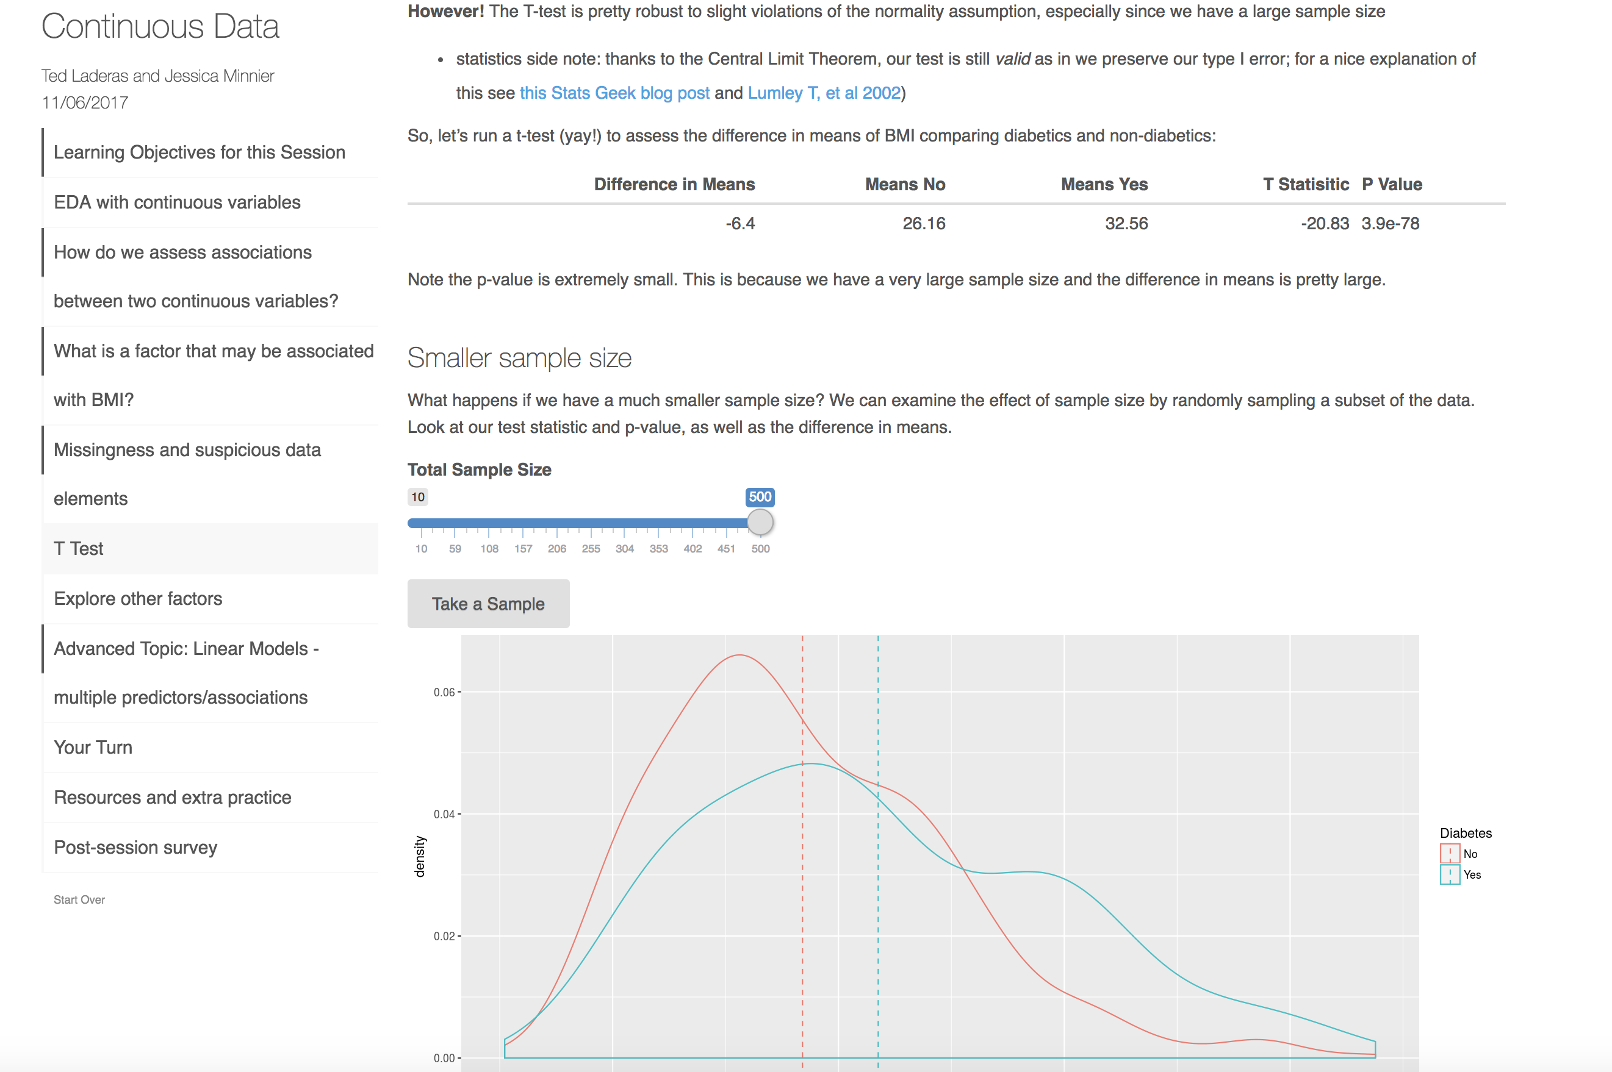Select the T Test section

tap(210, 549)
